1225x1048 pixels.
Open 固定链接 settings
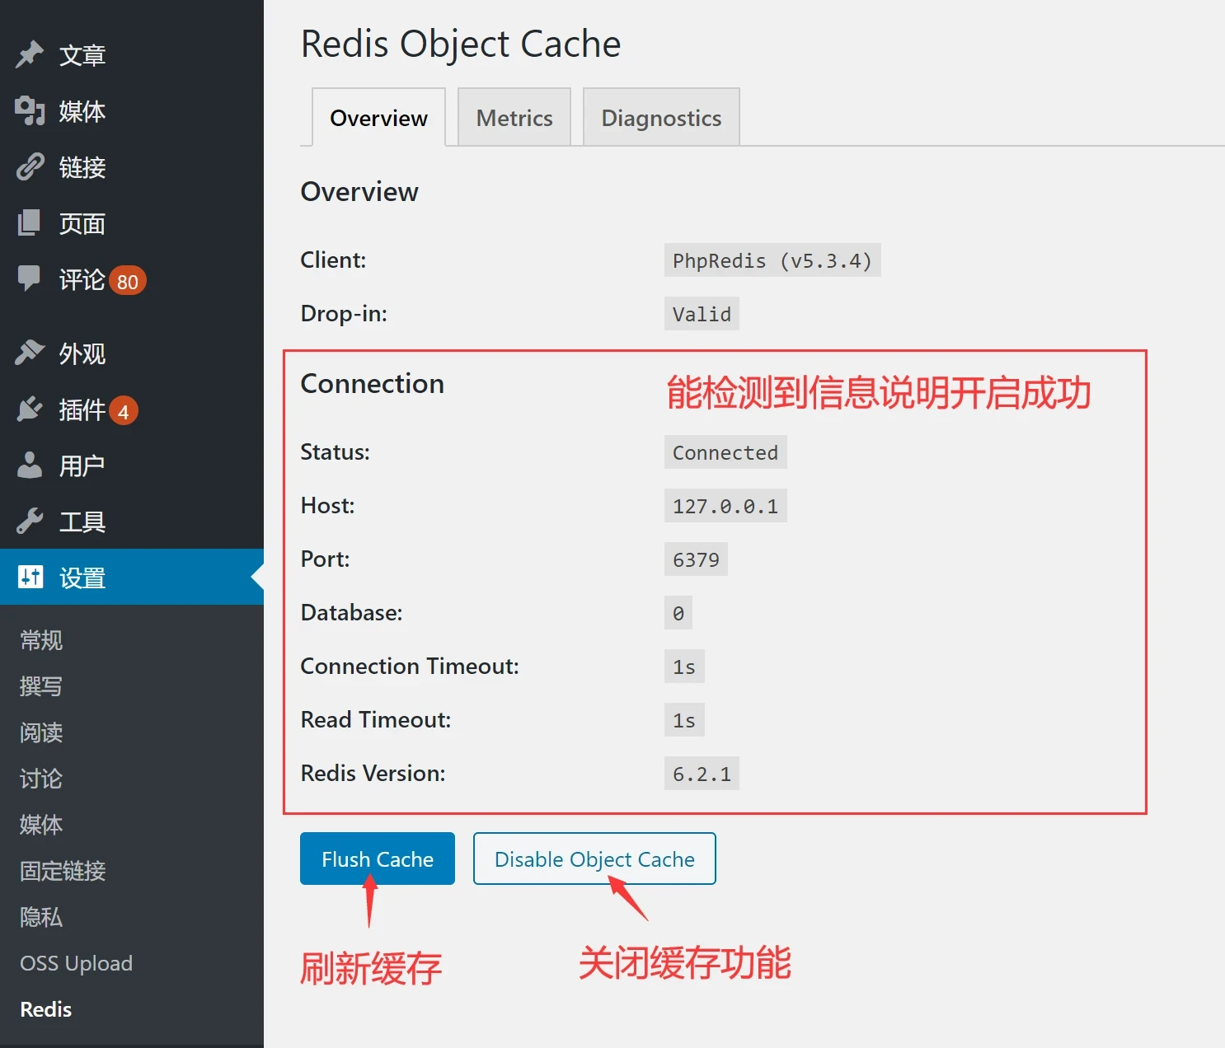tap(62, 871)
